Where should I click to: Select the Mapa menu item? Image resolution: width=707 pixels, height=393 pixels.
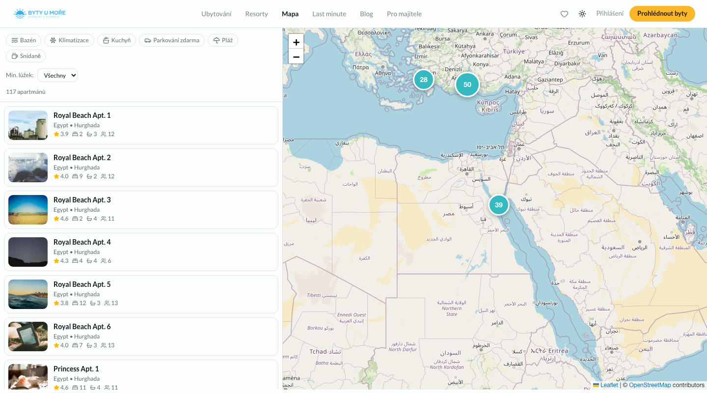tap(290, 14)
